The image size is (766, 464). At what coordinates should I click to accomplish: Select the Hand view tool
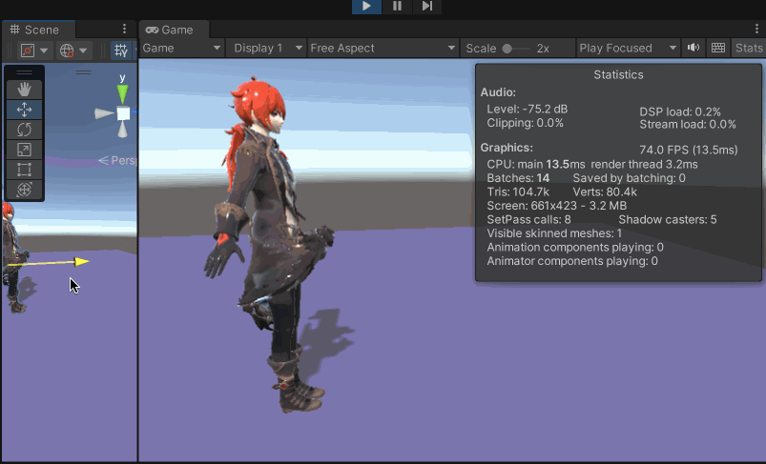click(x=25, y=90)
